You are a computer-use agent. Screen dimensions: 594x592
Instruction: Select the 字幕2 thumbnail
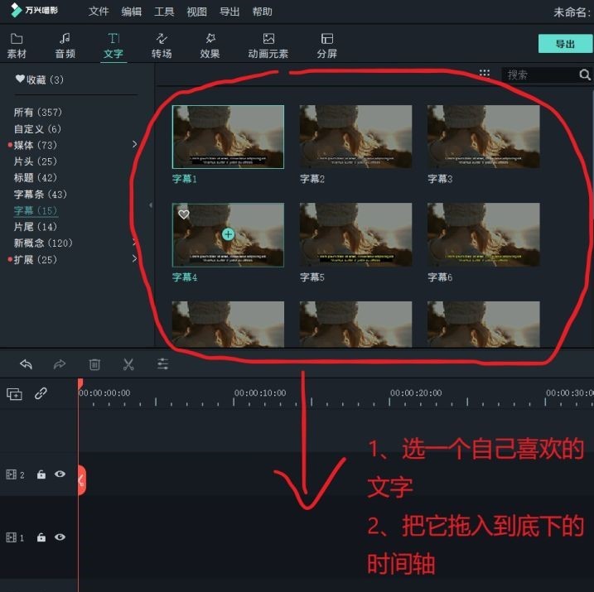click(355, 137)
